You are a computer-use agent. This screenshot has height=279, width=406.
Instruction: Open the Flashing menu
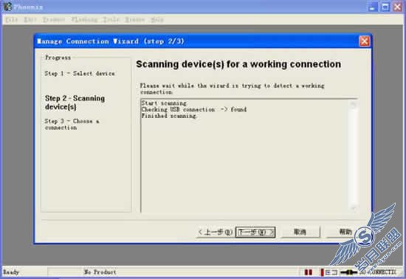84,20
